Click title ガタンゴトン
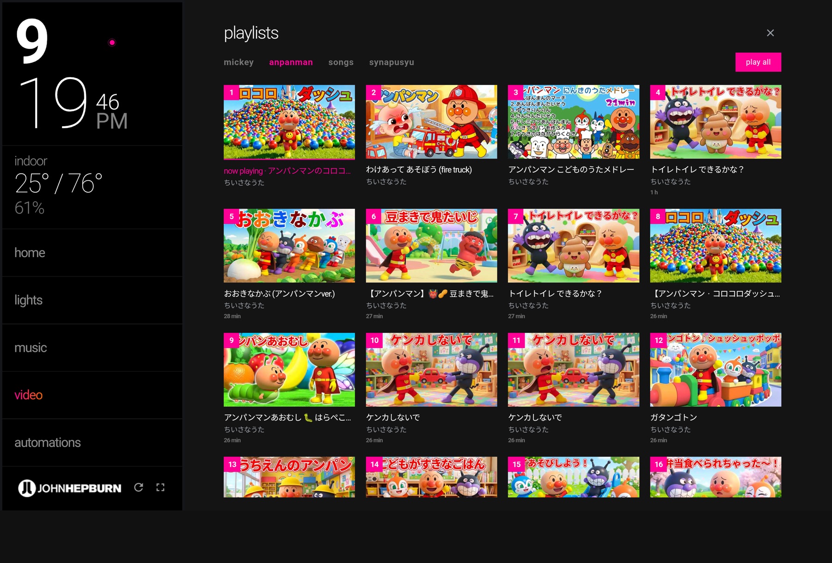The height and width of the screenshot is (563, 832). click(673, 417)
